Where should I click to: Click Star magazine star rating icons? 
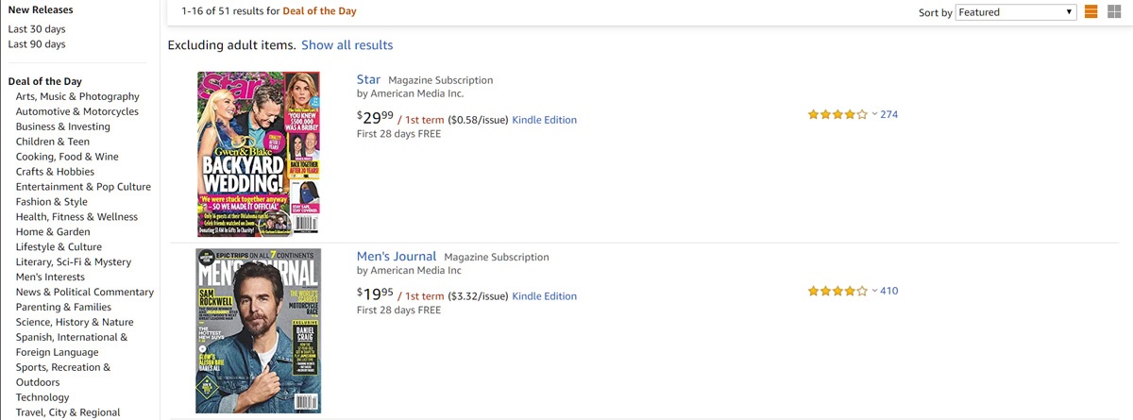(837, 115)
